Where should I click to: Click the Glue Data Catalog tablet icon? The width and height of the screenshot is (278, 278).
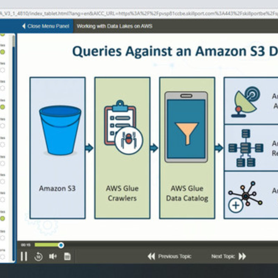pos(186,127)
